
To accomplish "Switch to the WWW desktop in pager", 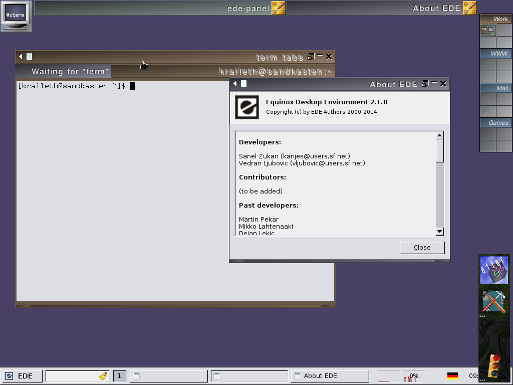I will [x=495, y=54].
